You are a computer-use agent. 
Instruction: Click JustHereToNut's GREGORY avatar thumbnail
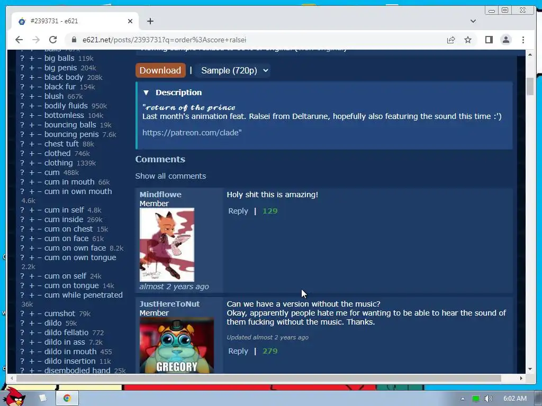point(177,345)
